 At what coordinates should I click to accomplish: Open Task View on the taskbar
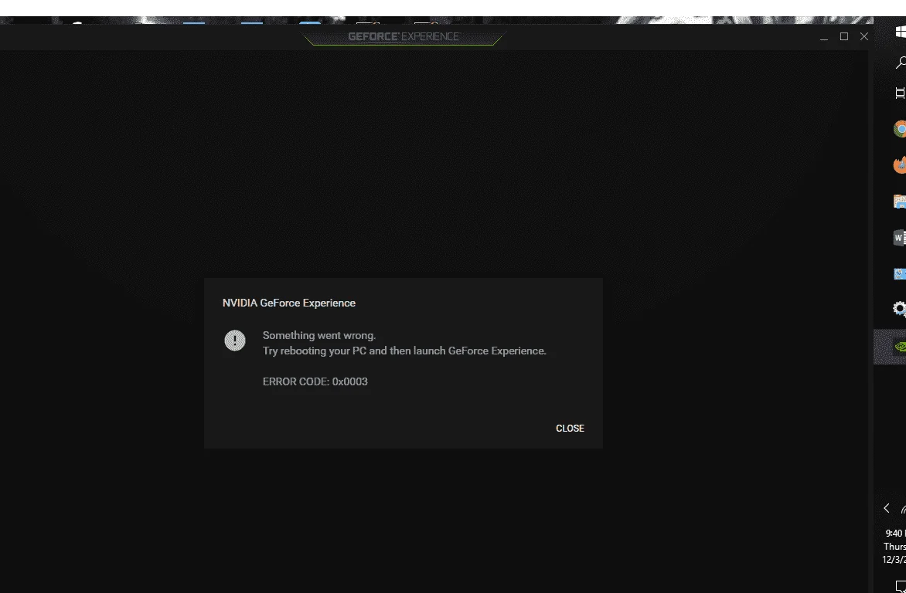[901, 93]
